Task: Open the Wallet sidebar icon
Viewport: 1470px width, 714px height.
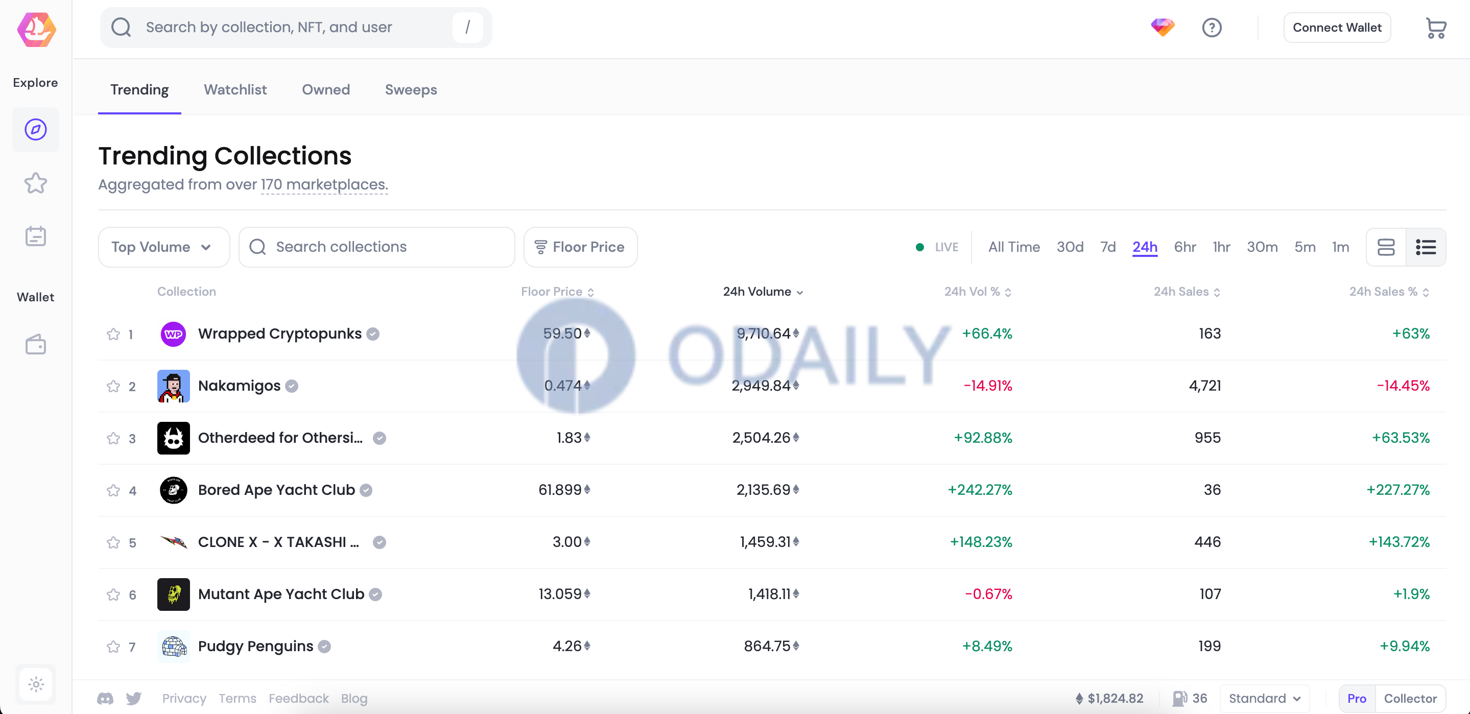Action: (x=35, y=344)
